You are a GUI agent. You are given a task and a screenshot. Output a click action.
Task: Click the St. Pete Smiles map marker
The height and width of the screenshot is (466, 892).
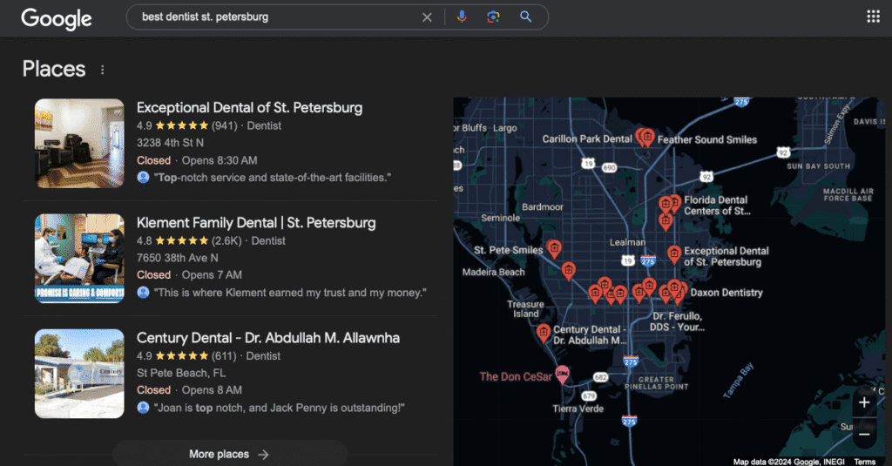553,249
